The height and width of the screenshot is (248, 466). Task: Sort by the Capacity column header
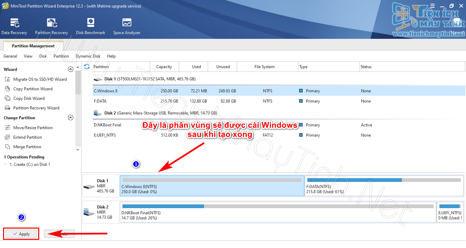[x=164, y=66]
